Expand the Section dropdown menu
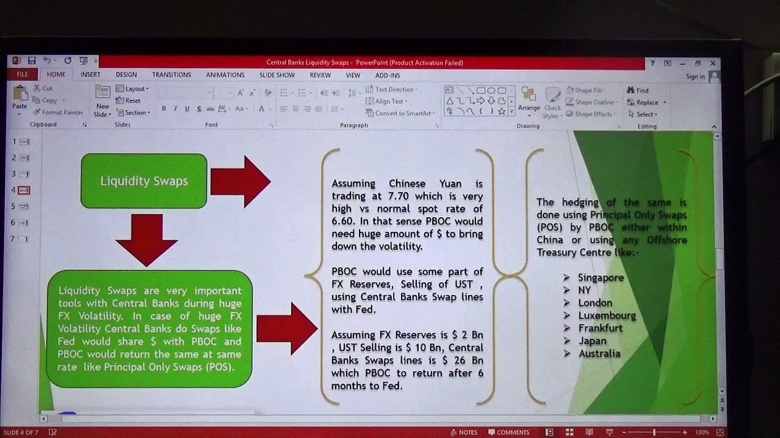The height and width of the screenshot is (438, 780). click(133, 113)
